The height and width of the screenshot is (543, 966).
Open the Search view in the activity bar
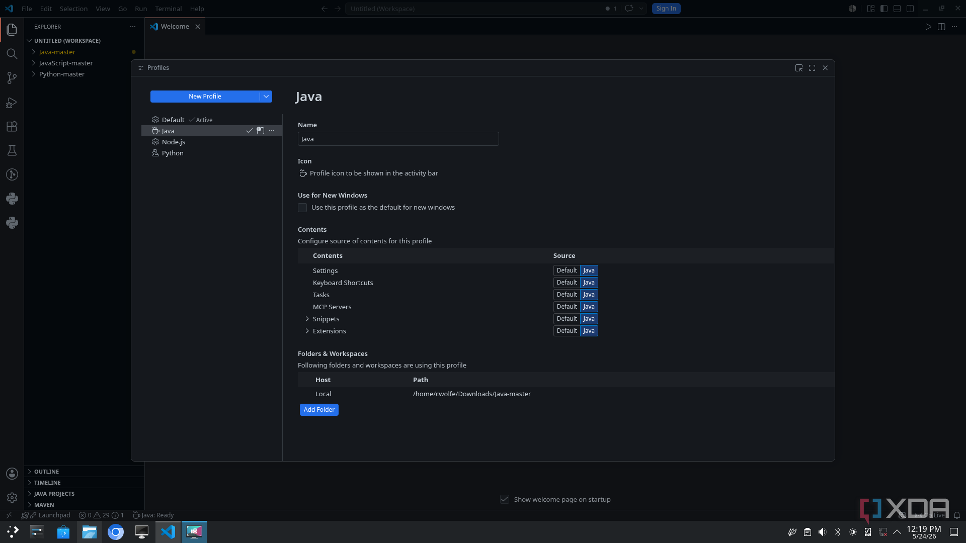(x=12, y=53)
